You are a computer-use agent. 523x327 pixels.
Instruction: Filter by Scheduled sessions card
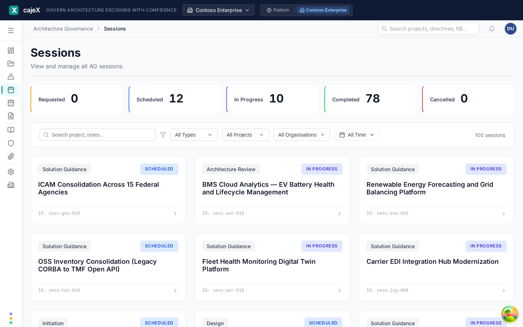tap(175, 99)
